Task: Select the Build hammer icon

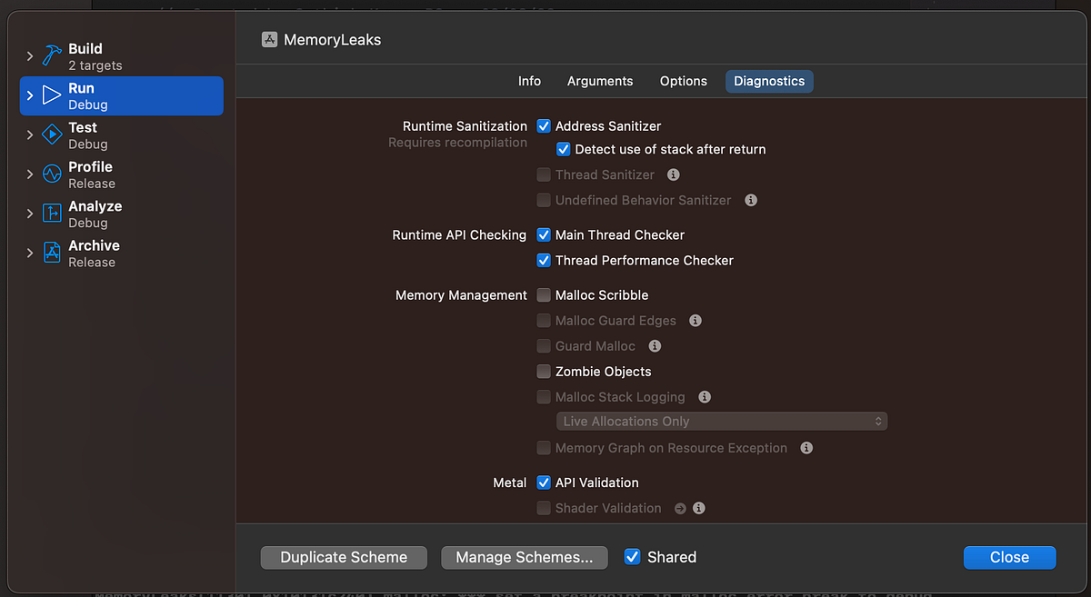Action: tap(51, 55)
